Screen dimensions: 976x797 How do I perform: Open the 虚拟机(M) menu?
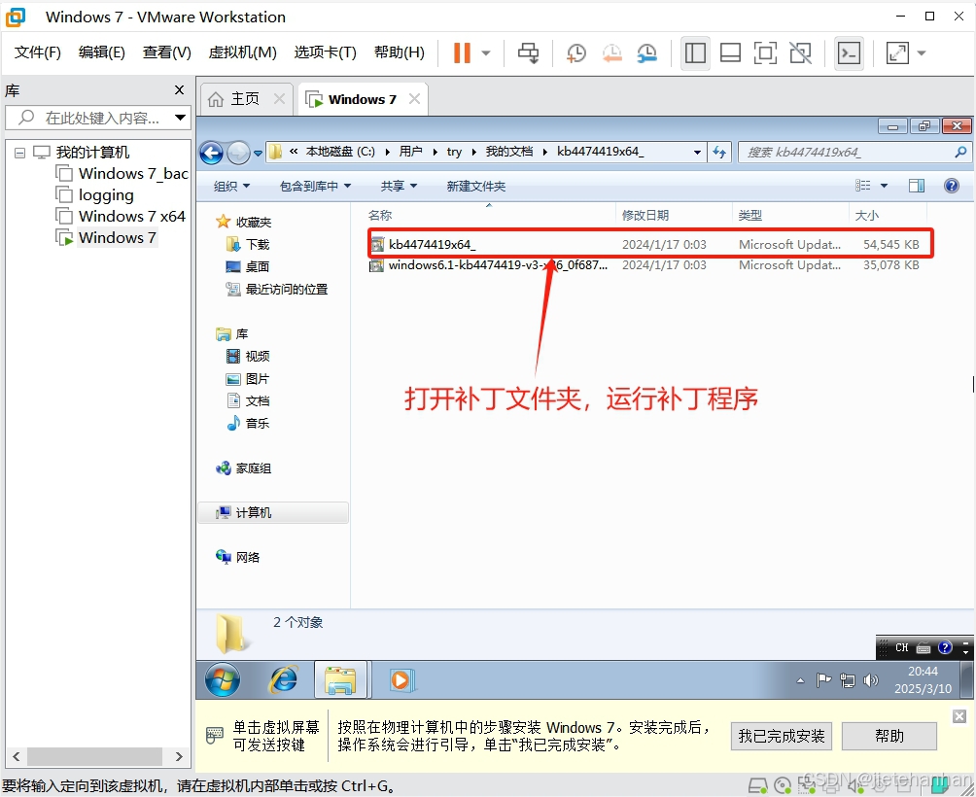pyautogui.click(x=242, y=52)
